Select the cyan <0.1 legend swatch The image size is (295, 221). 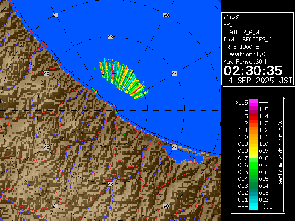point(253,207)
